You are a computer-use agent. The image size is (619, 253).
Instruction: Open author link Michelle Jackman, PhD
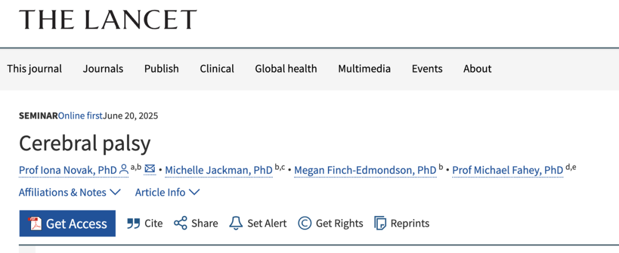click(219, 170)
